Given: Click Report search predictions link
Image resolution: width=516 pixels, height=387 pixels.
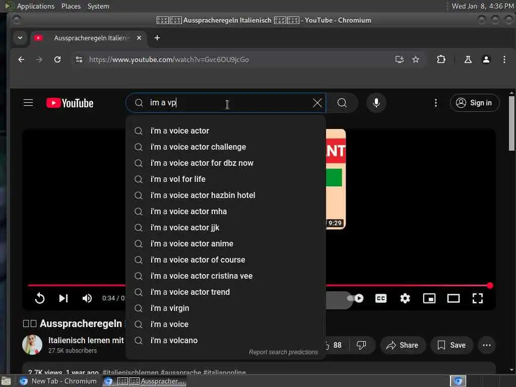Looking at the screenshot, I should click(283, 352).
